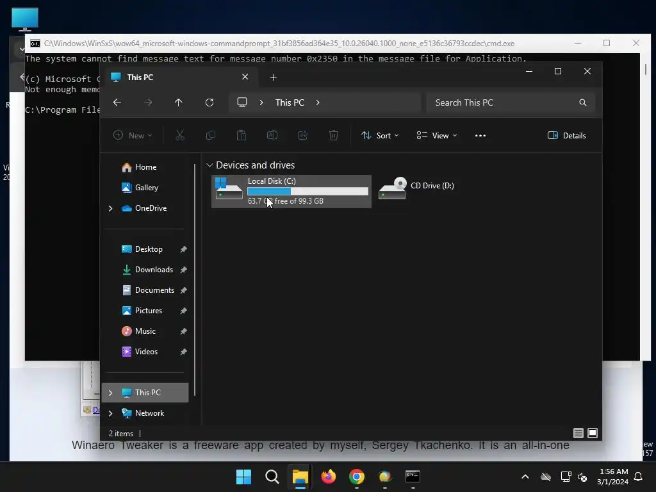Click the computer icon in address bar
The width and height of the screenshot is (656, 492).
pyautogui.click(x=242, y=102)
